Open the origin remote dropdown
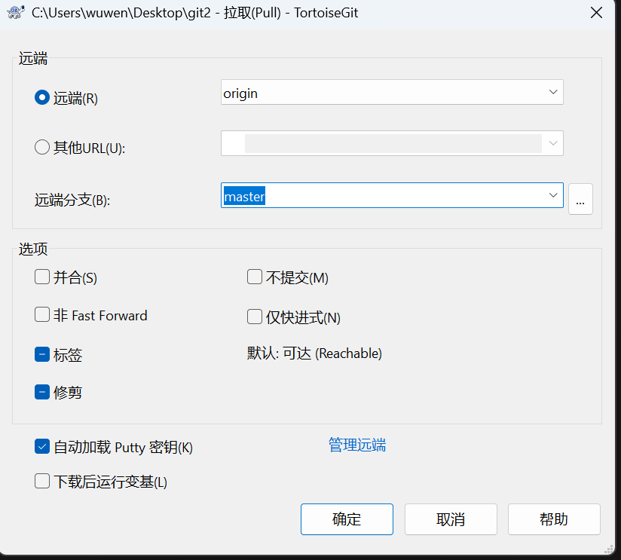The height and width of the screenshot is (560, 621). click(x=552, y=92)
